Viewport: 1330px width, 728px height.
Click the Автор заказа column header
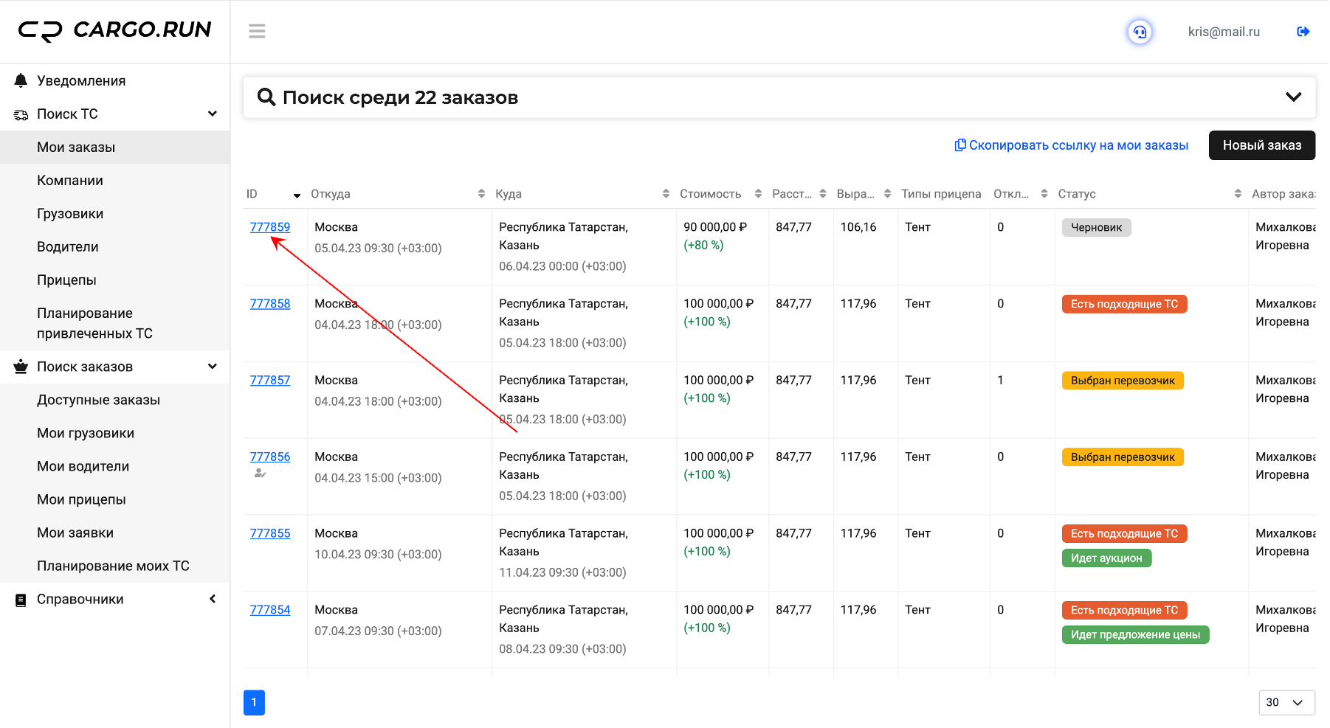click(1284, 194)
